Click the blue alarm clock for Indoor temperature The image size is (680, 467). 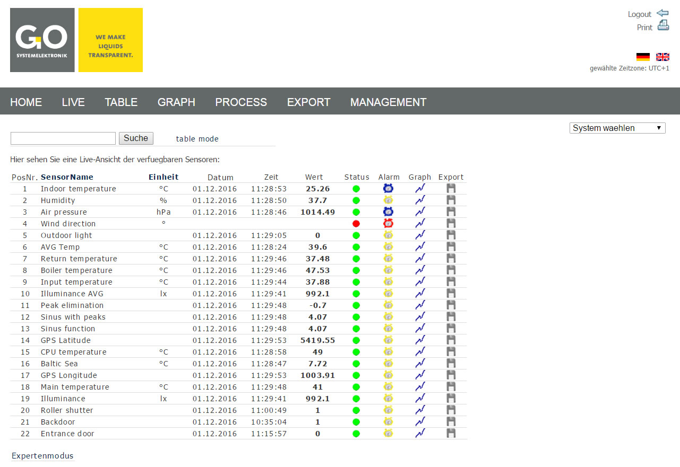pyautogui.click(x=389, y=188)
